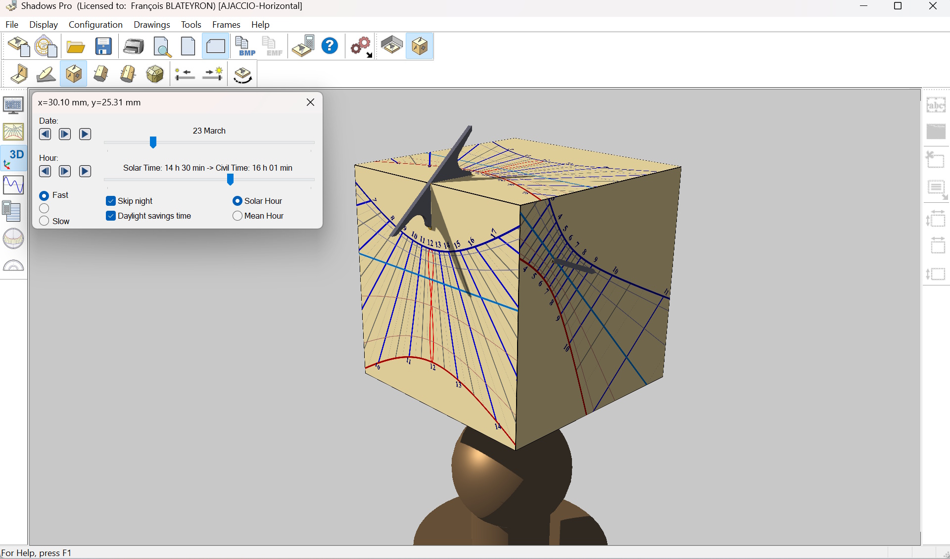950x559 pixels.
Task: Click the grayed EMF export icon
Action: (272, 47)
